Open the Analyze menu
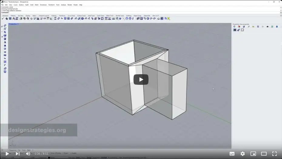Screen dimensions: 282x159 63,5
